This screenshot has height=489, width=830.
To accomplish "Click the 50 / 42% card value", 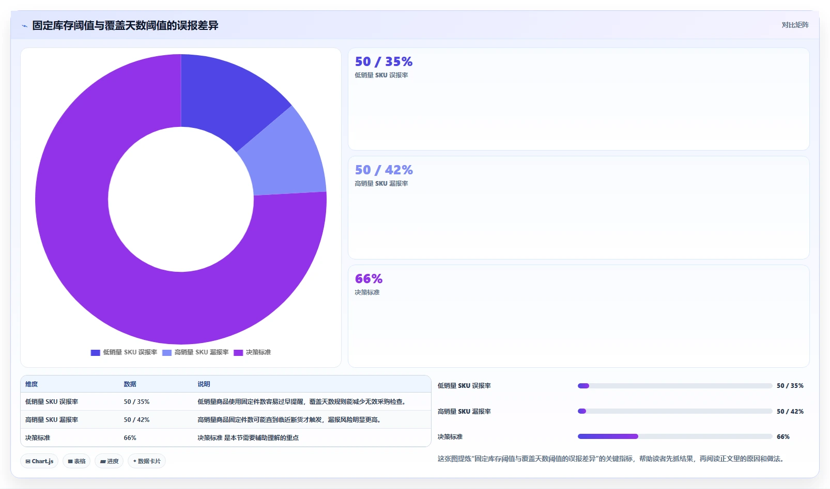I will tap(383, 170).
